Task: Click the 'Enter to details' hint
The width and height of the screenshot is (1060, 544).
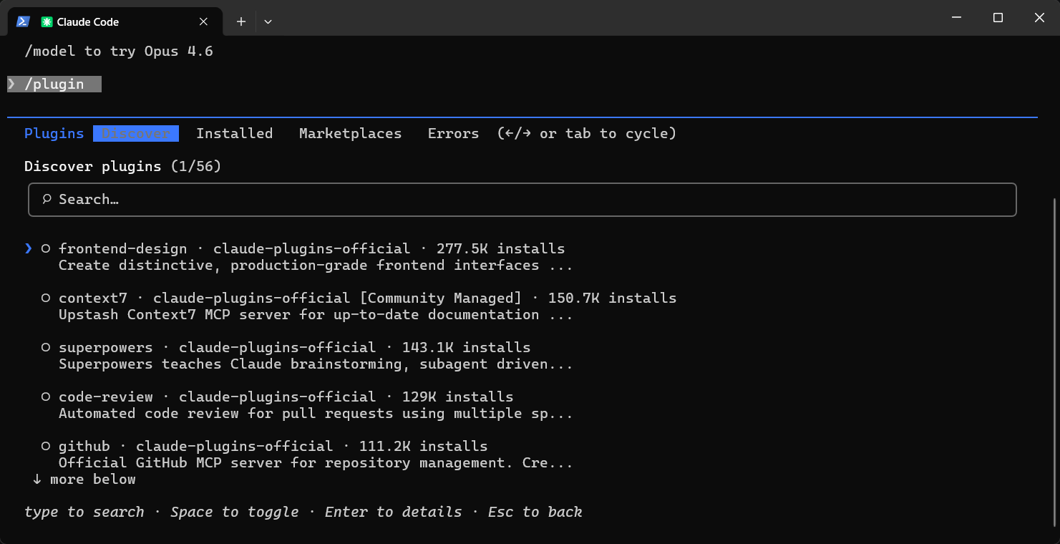Action: click(394, 513)
